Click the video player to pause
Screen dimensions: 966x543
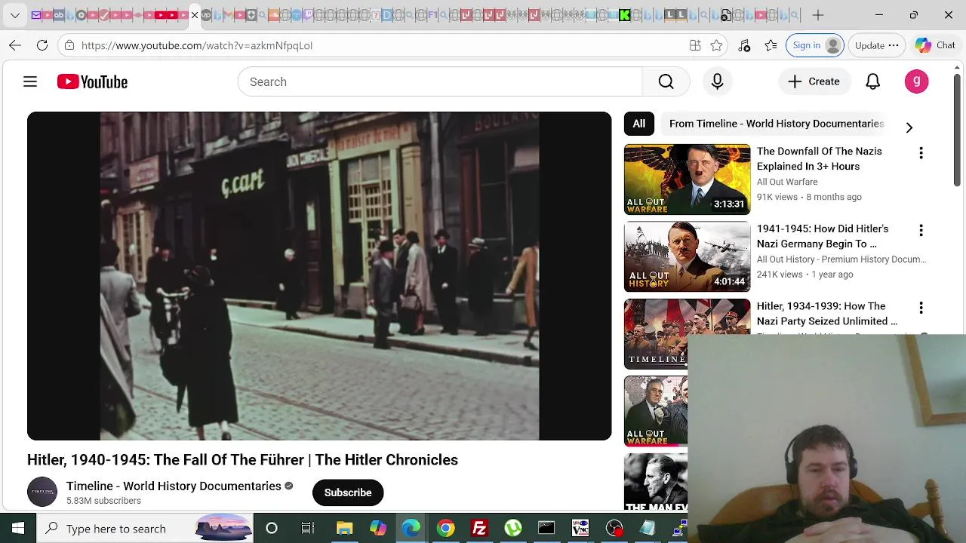pos(319,276)
